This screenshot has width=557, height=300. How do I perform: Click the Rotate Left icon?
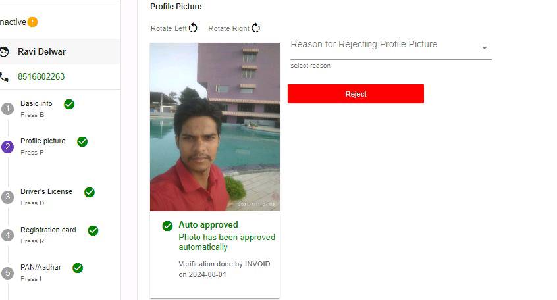click(193, 28)
